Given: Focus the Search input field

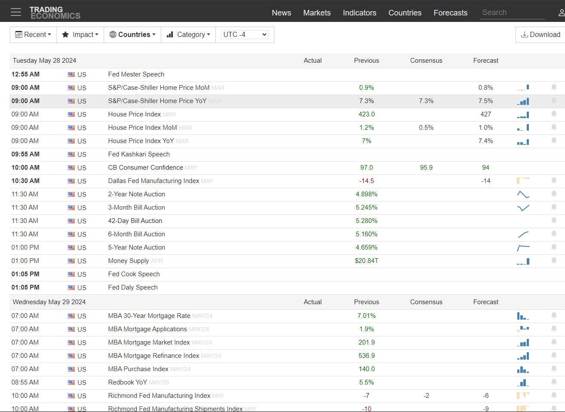Looking at the screenshot, I should pyautogui.click(x=513, y=12).
